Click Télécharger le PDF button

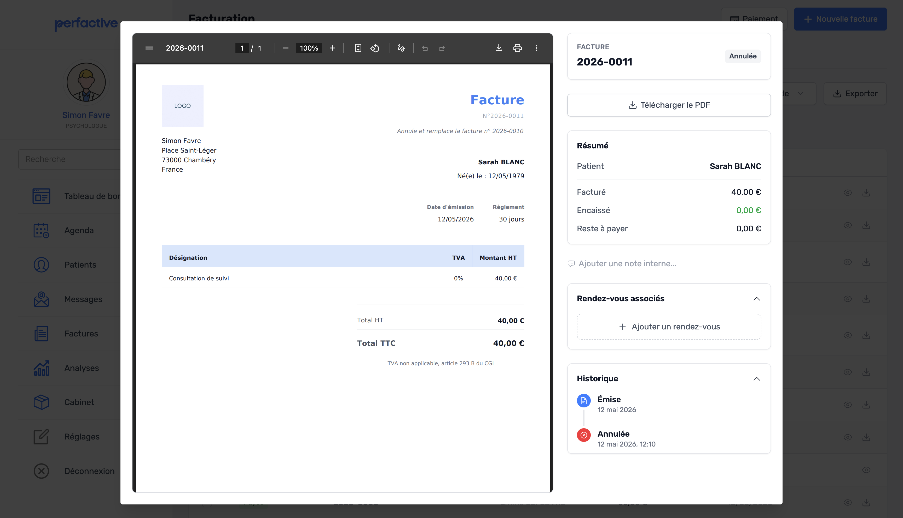pyautogui.click(x=669, y=105)
